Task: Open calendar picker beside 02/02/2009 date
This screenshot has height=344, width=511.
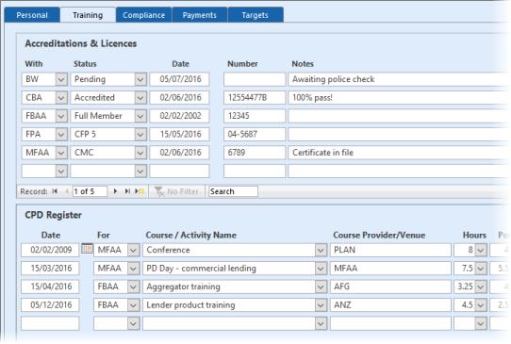Action: (x=87, y=249)
